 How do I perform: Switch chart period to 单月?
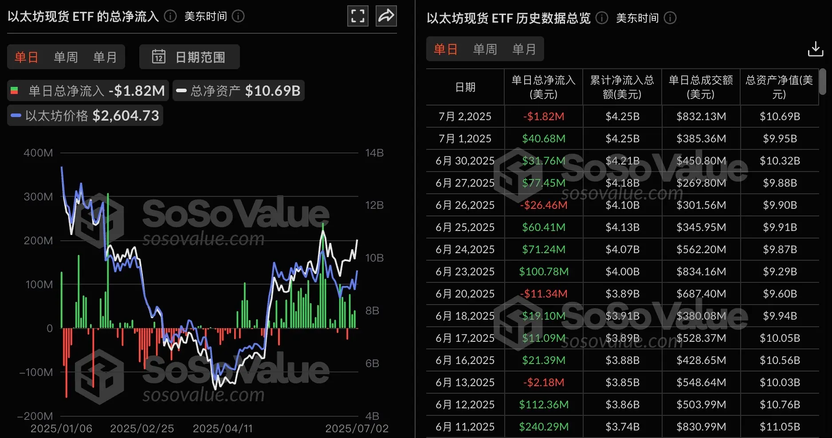(x=105, y=57)
